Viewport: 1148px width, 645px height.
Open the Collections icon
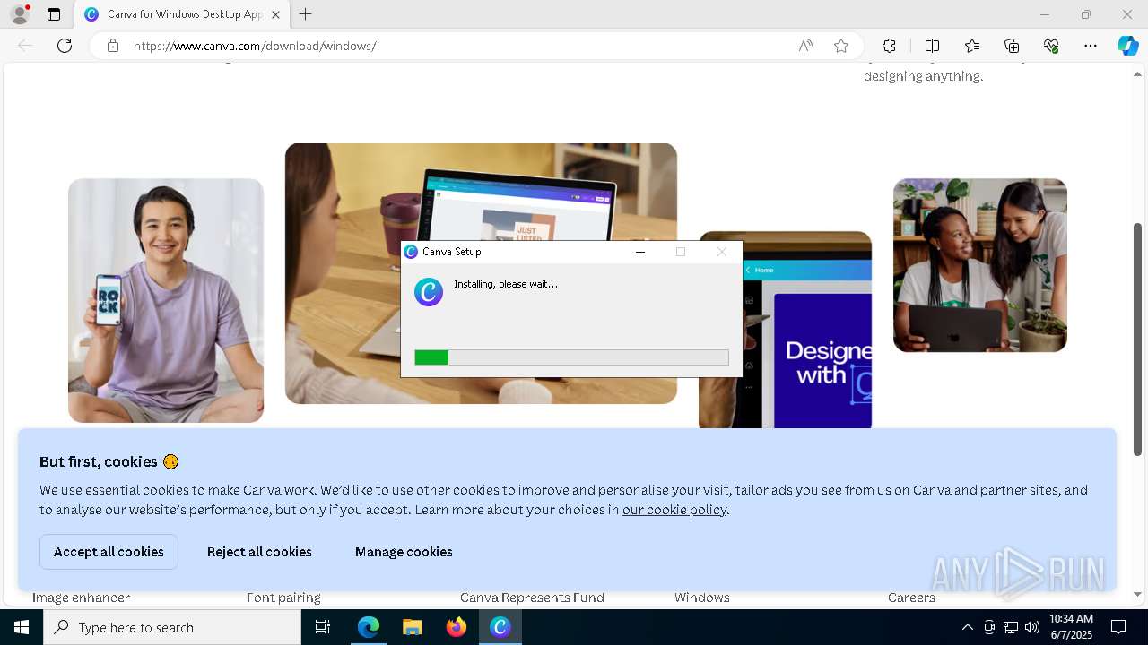pyautogui.click(x=1012, y=46)
